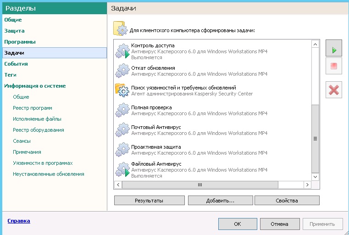Screen dimensions: 349x235
Task: Click Выполняется status under Контроль доступа
Action: click(x=146, y=57)
